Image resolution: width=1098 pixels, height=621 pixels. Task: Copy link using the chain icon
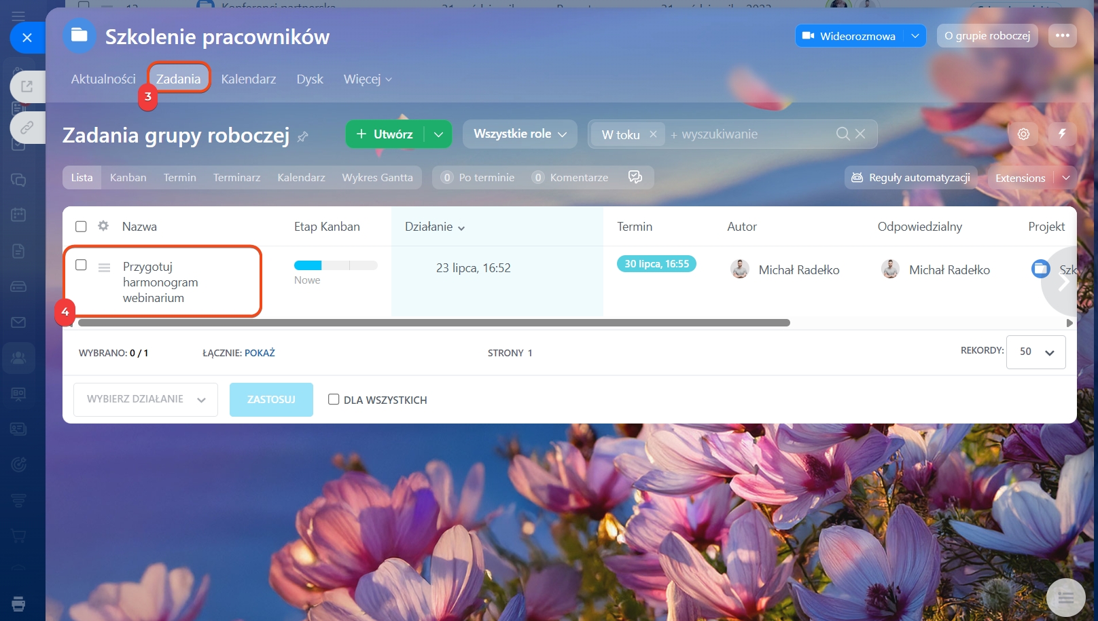[27, 128]
